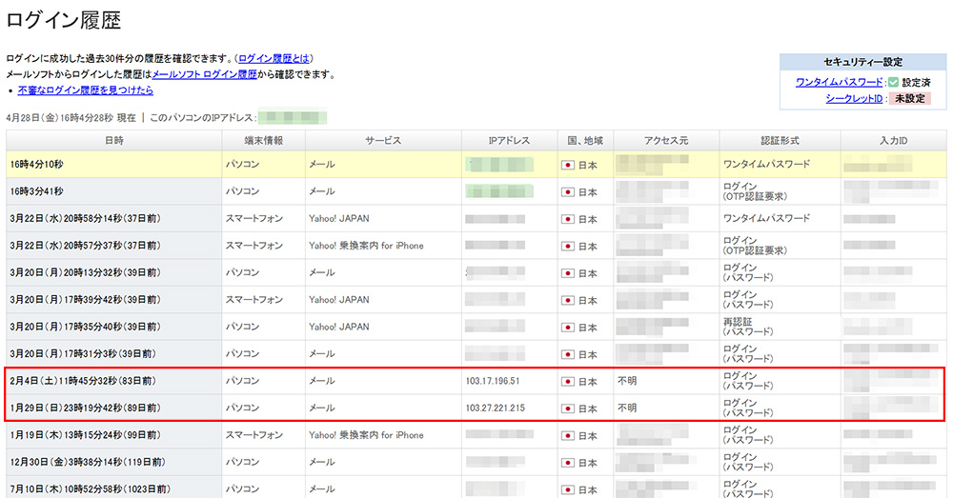
Task: Click Yahoo! JAPAN in 3月22日 20時58分 row
Action: 338,219
